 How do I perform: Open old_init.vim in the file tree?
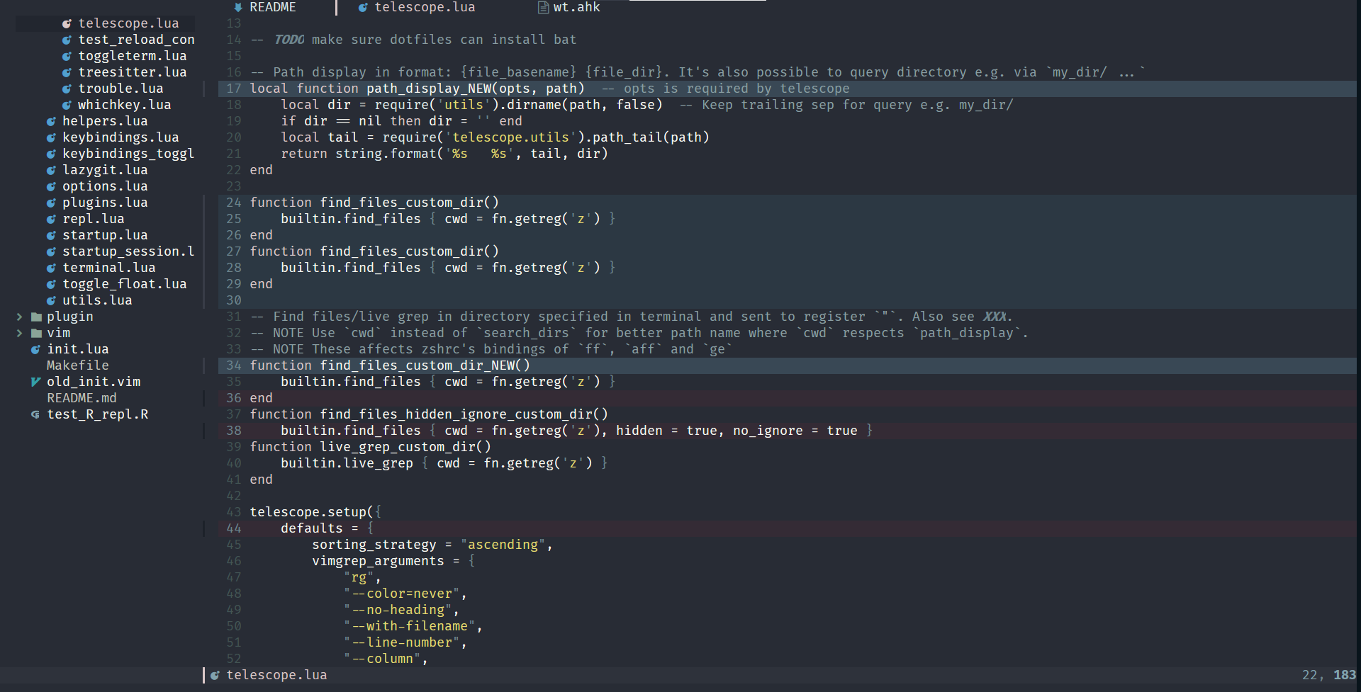pos(94,382)
